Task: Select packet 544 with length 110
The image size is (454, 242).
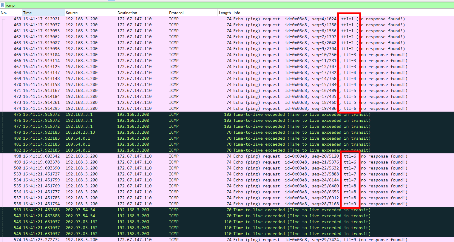Action: point(227,228)
